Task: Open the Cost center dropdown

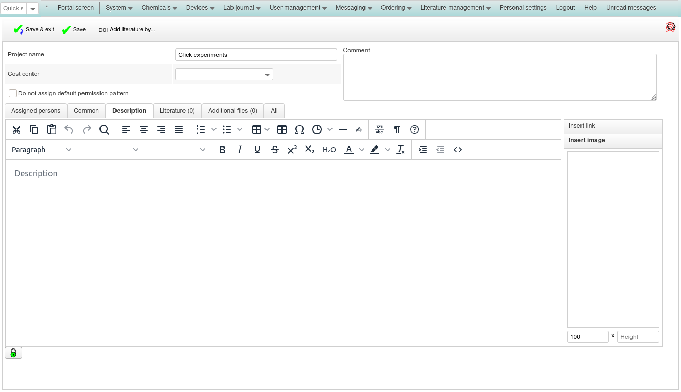Action: [267, 75]
